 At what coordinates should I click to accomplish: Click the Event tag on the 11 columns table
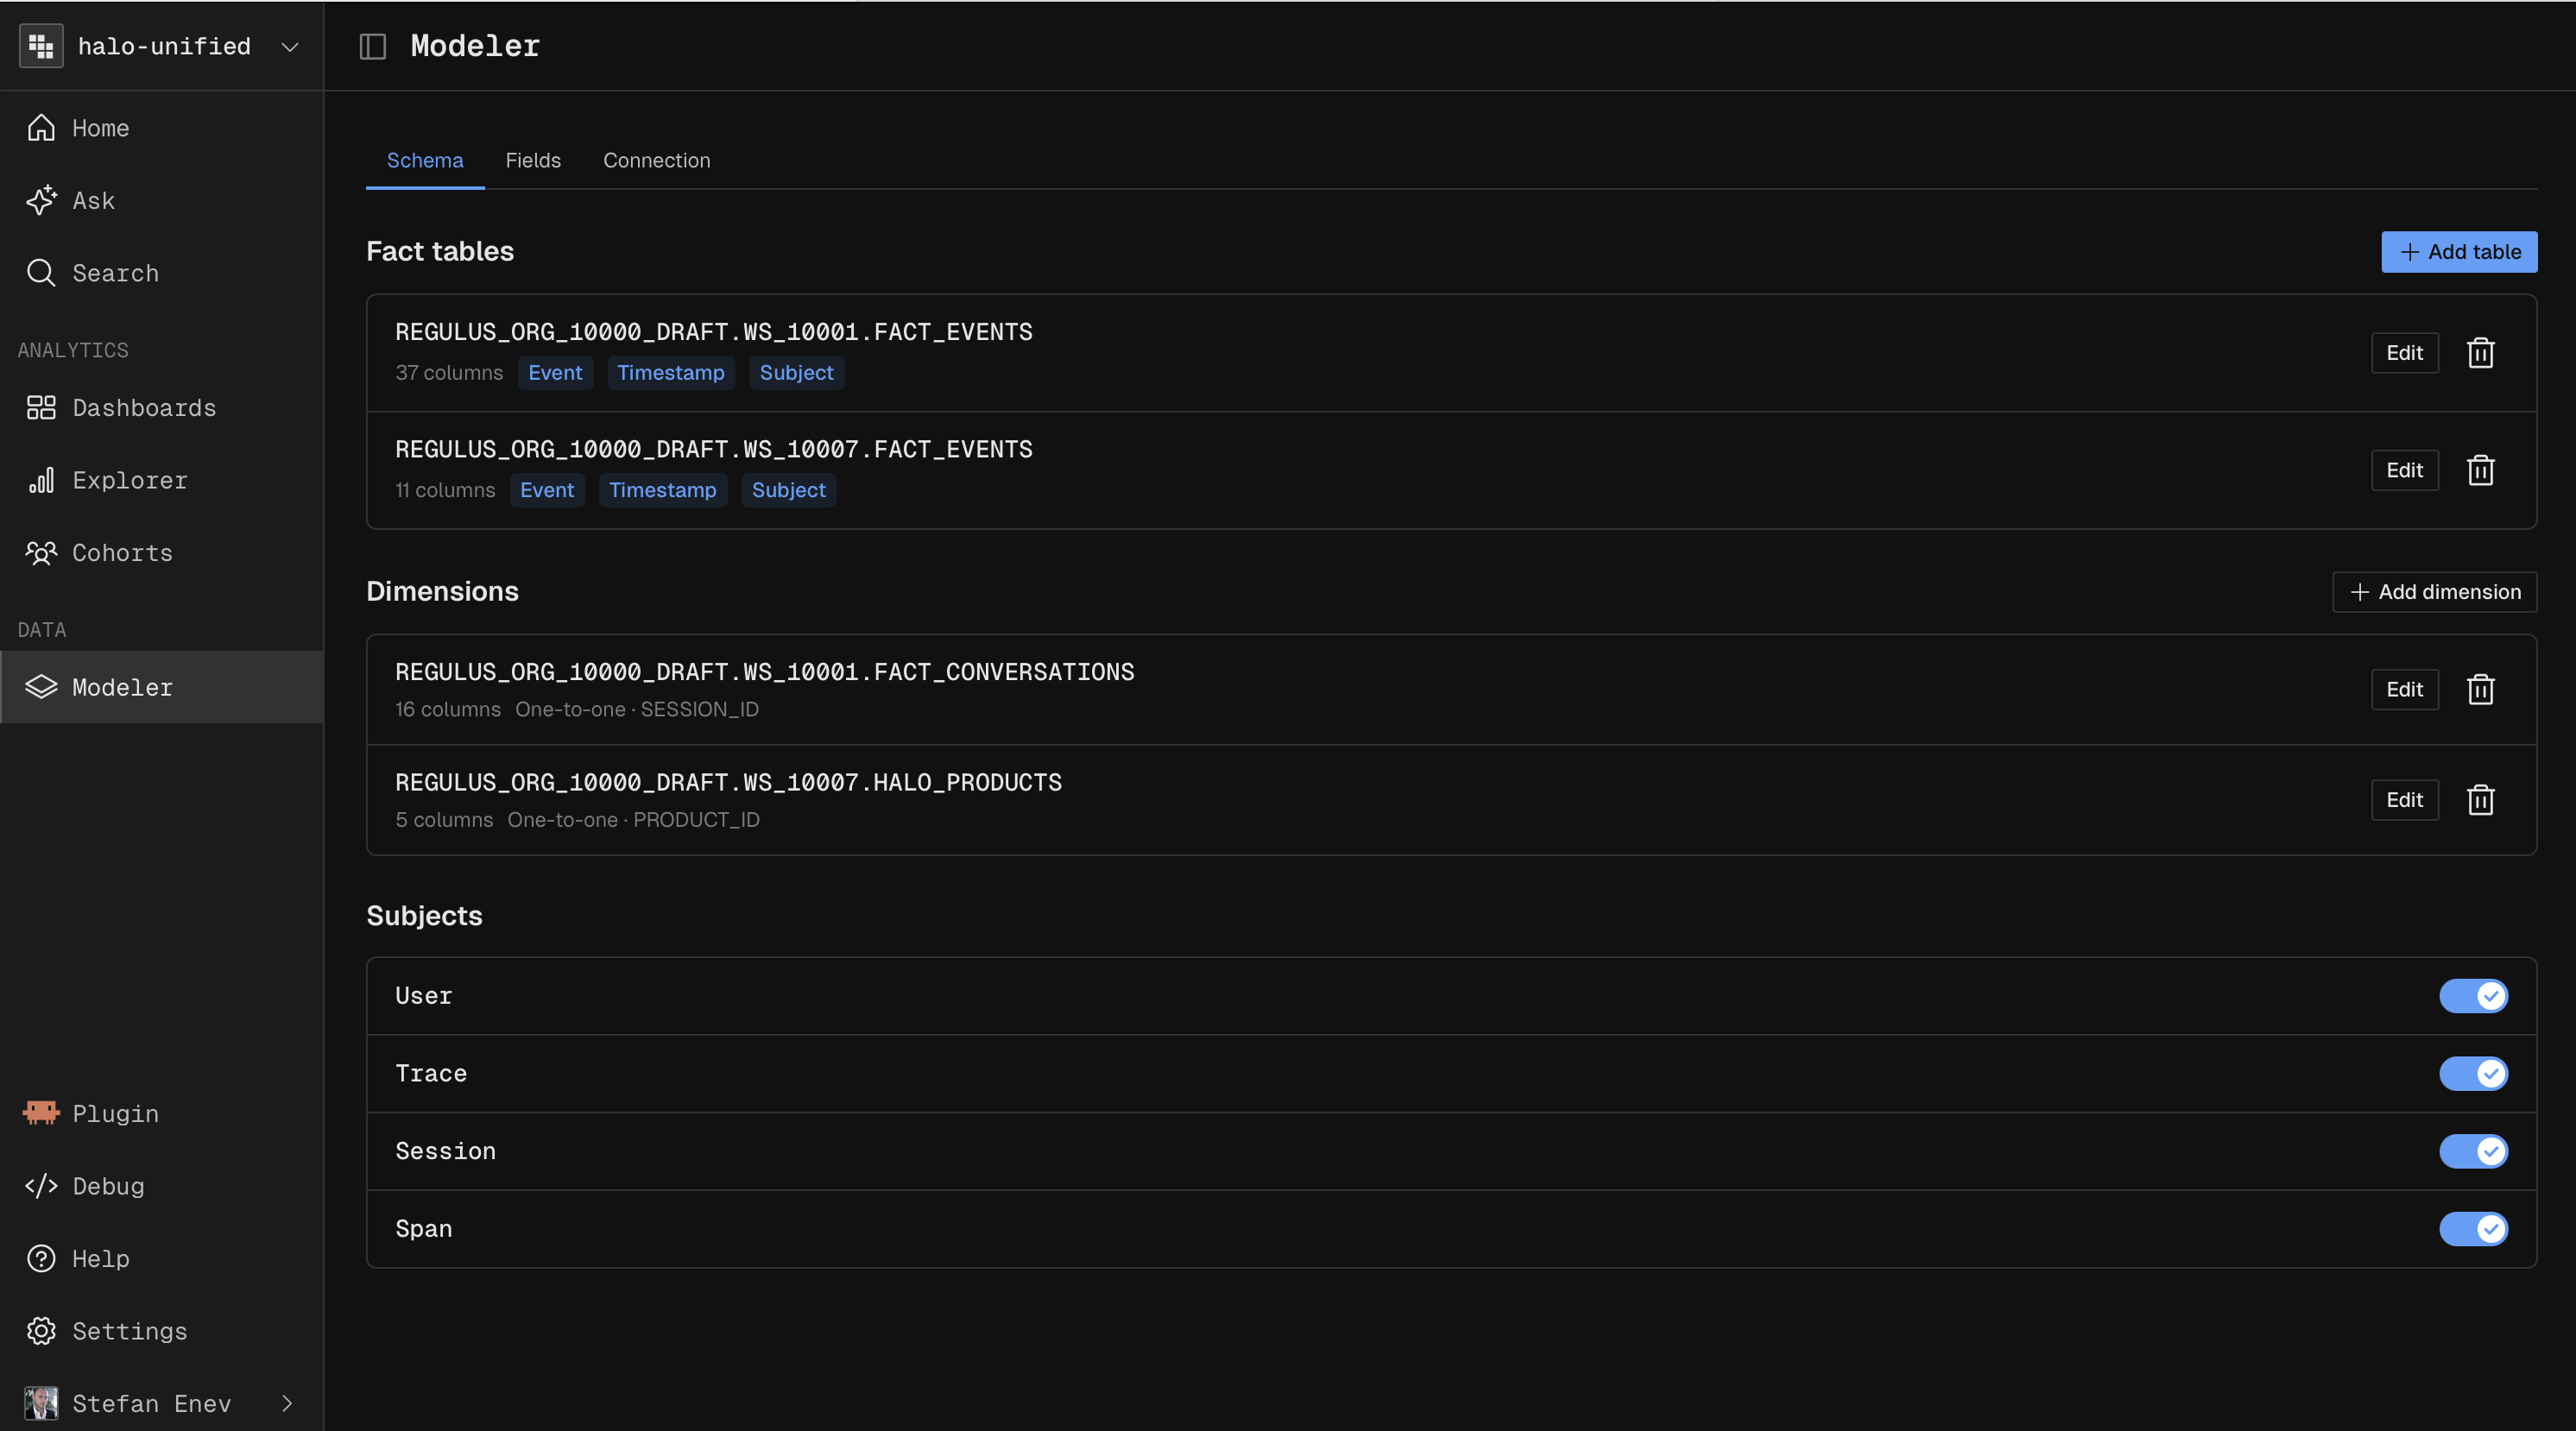click(547, 490)
